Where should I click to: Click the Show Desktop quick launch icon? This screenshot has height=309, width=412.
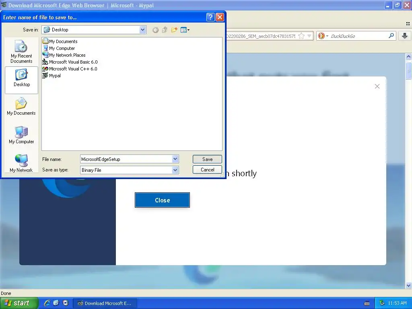click(x=56, y=303)
